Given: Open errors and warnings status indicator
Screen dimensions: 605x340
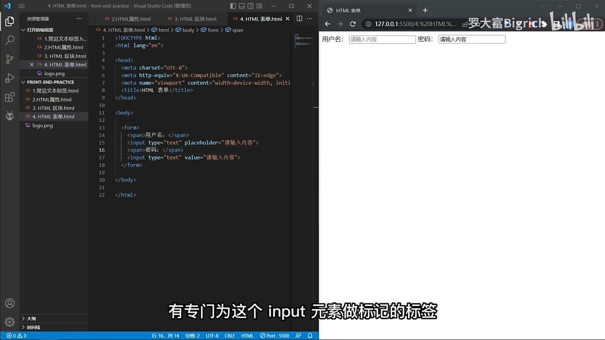Looking at the screenshot, I should click(x=16, y=336).
